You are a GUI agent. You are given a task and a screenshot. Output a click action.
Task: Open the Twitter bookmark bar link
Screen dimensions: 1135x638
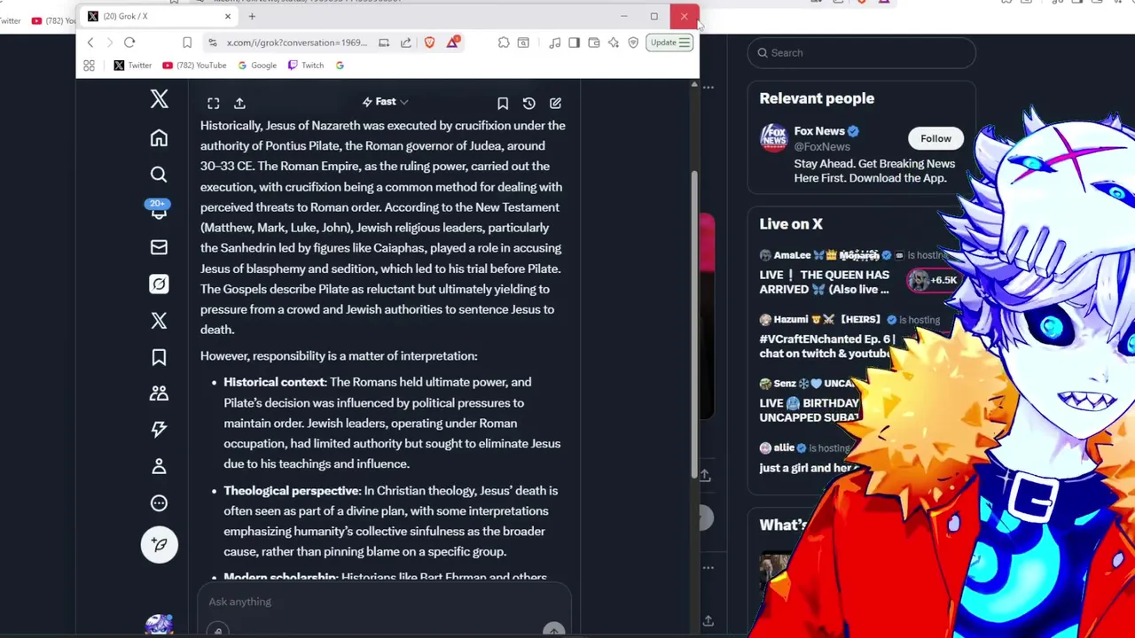pyautogui.click(x=132, y=66)
